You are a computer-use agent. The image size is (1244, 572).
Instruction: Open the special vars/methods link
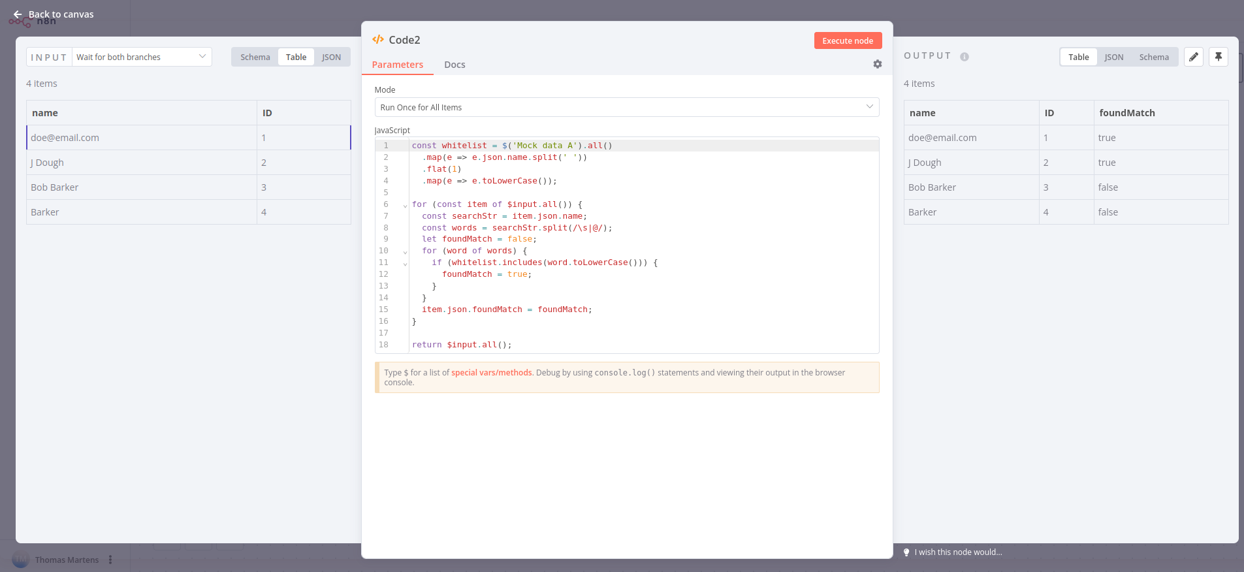pyautogui.click(x=491, y=373)
